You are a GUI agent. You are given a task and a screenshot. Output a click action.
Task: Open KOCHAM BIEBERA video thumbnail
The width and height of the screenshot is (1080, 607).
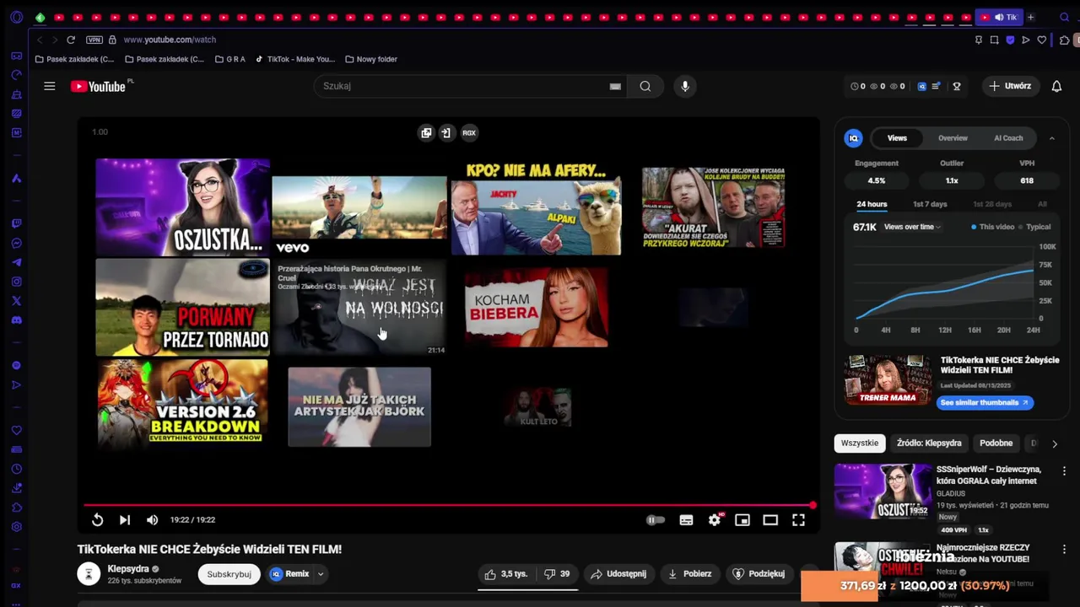(536, 309)
